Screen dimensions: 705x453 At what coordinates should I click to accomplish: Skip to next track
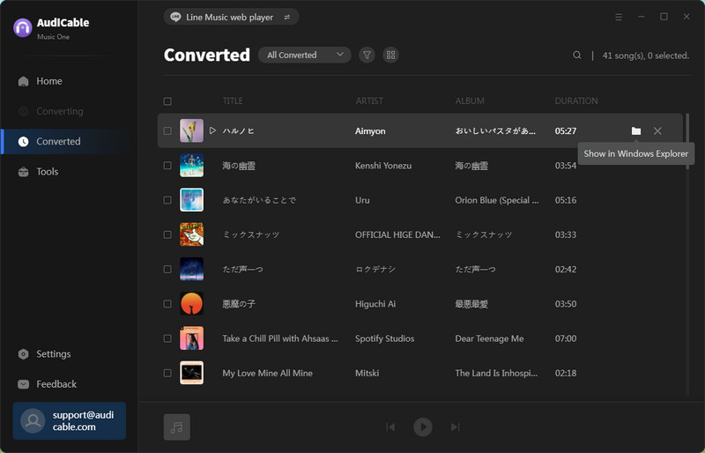click(455, 427)
